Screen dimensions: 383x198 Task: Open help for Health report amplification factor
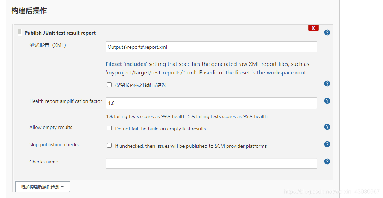tap(327, 101)
